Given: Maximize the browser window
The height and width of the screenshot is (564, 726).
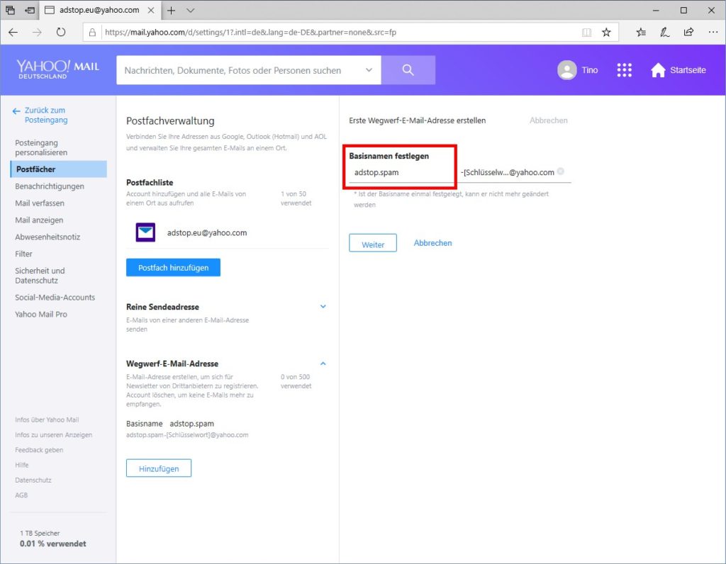Looking at the screenshot, I should click(x=683, y=10).
